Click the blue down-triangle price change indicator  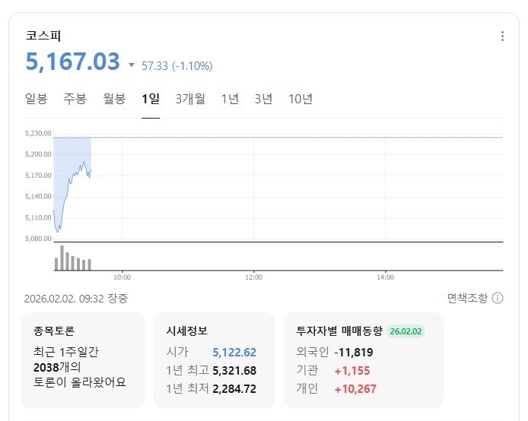132,65
